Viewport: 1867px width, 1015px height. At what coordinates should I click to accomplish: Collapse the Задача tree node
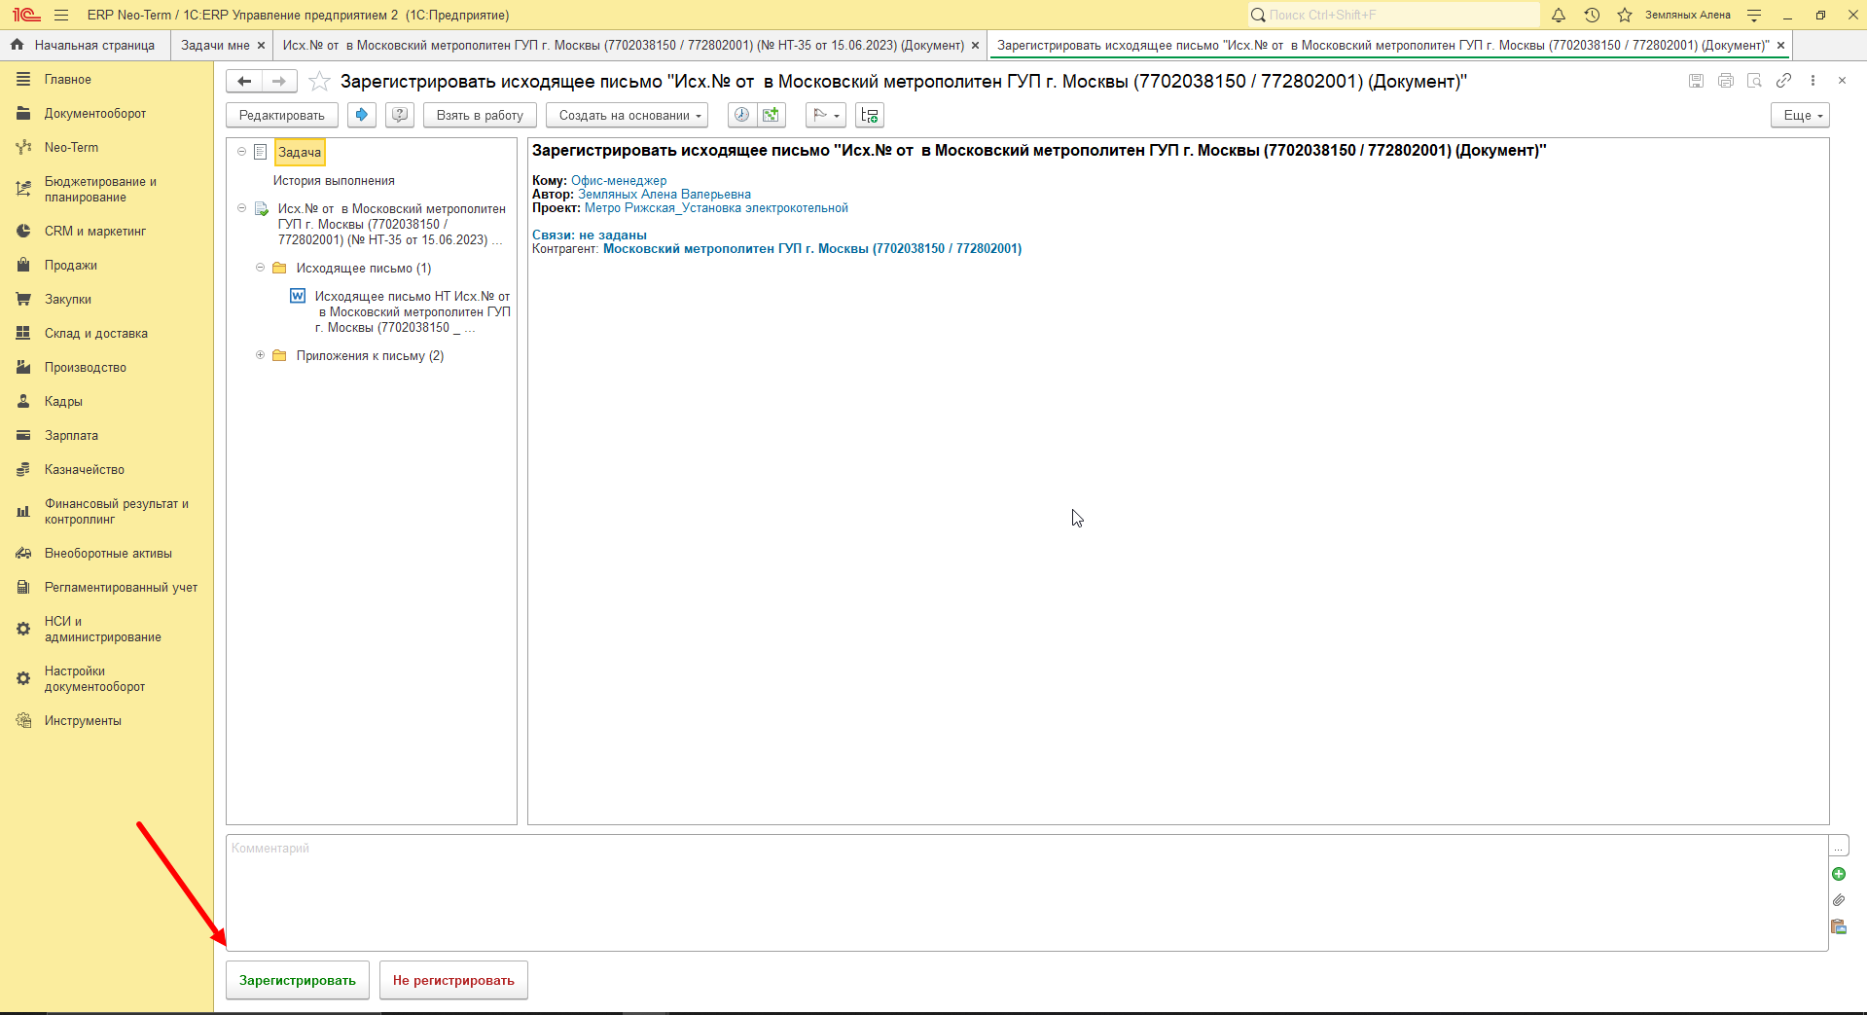pos(242,152)
